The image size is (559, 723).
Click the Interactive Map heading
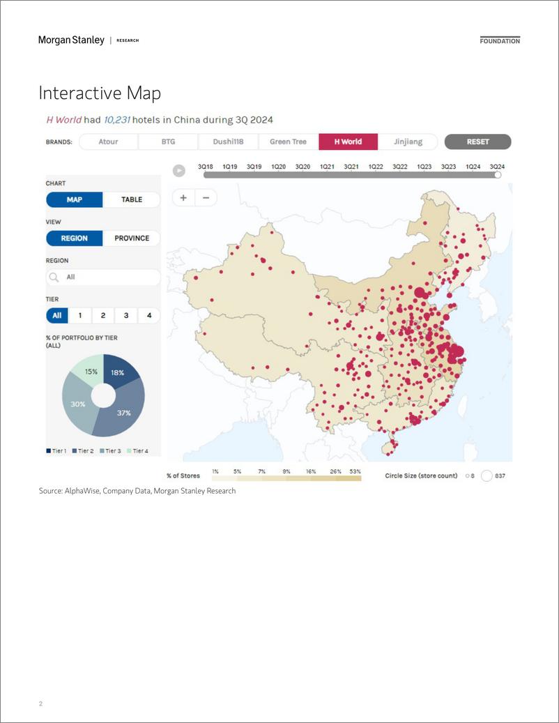100,93
